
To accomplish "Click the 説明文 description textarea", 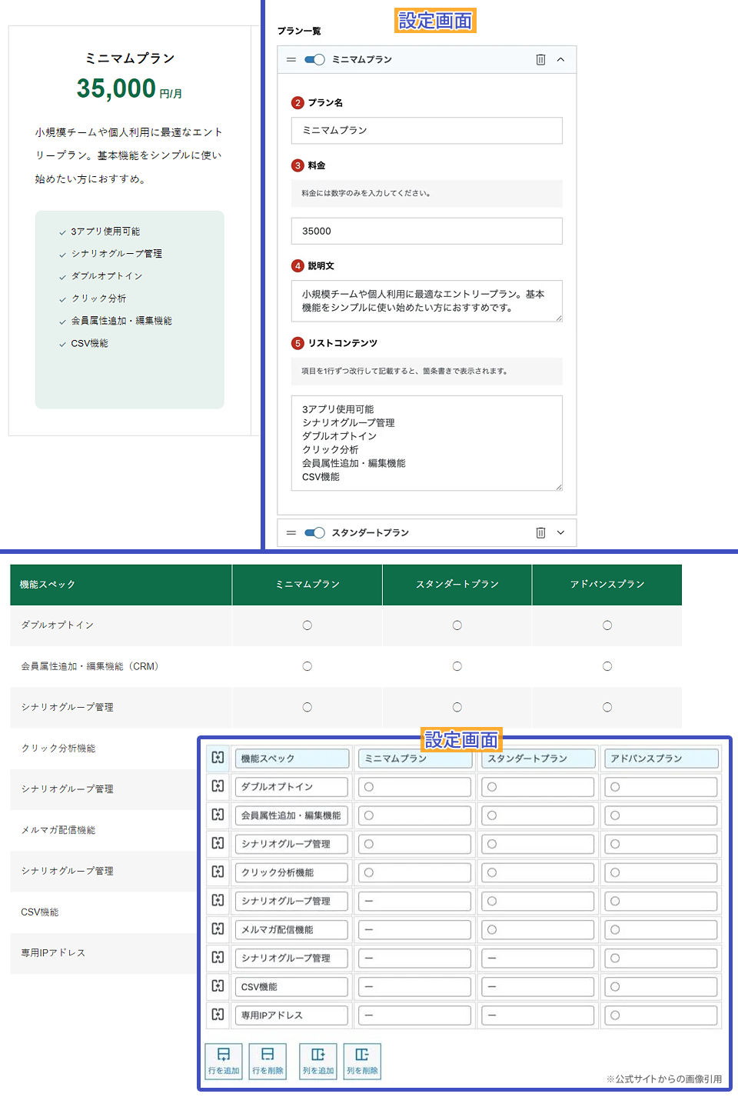I will click(427, 301).
